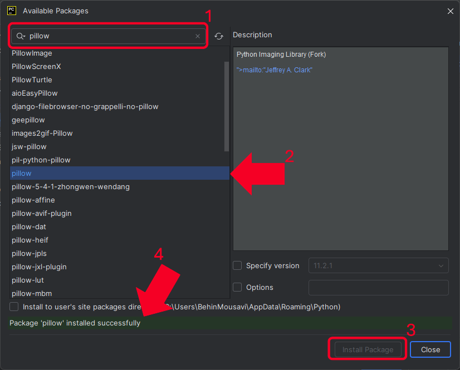Click the search magnifier icon
The width and height of the screenshot is (460, 370).
[21, 36]
